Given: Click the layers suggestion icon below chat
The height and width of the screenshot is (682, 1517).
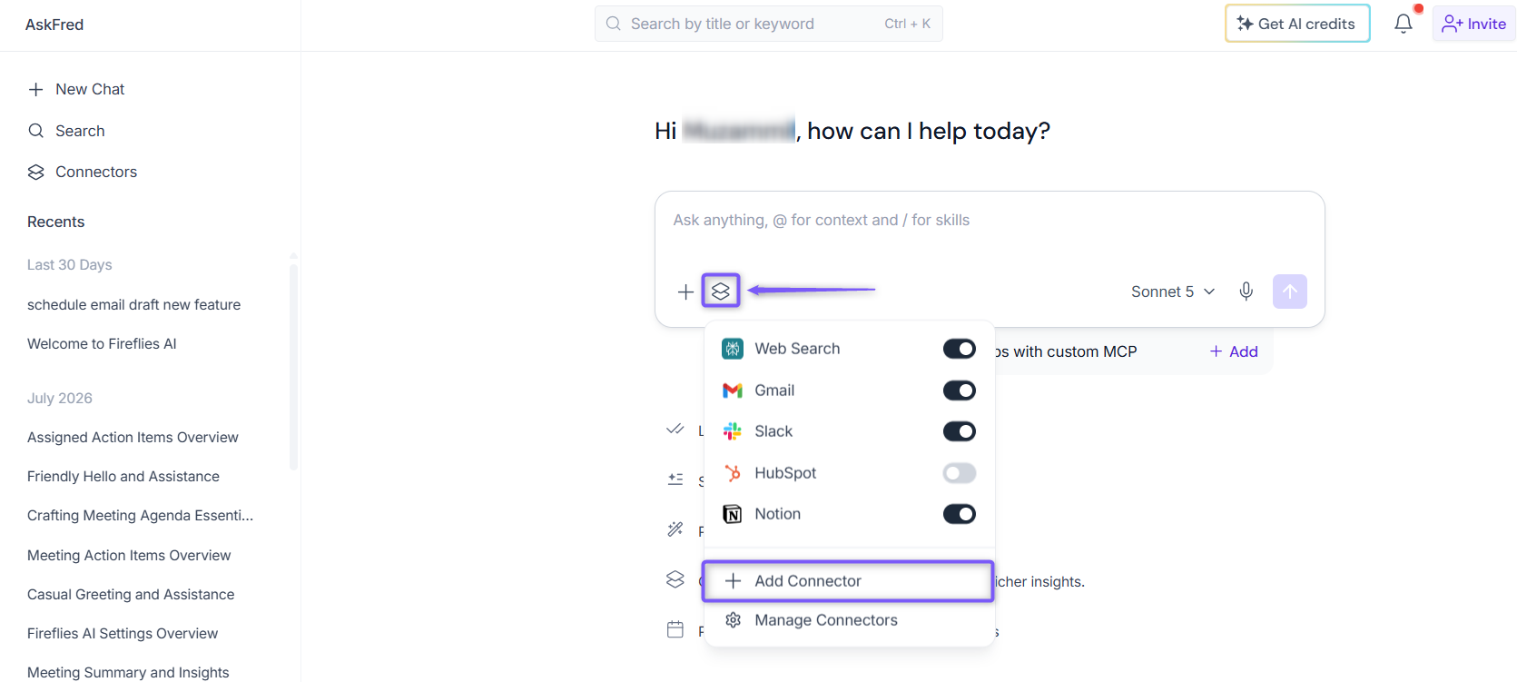Looking at the screenshot, I should [x=675, y=579].
